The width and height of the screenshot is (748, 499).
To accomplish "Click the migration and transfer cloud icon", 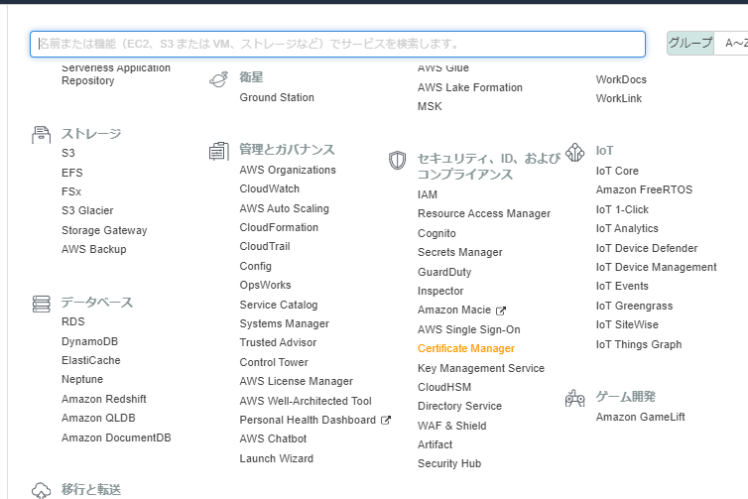I will tap(41, 490).
